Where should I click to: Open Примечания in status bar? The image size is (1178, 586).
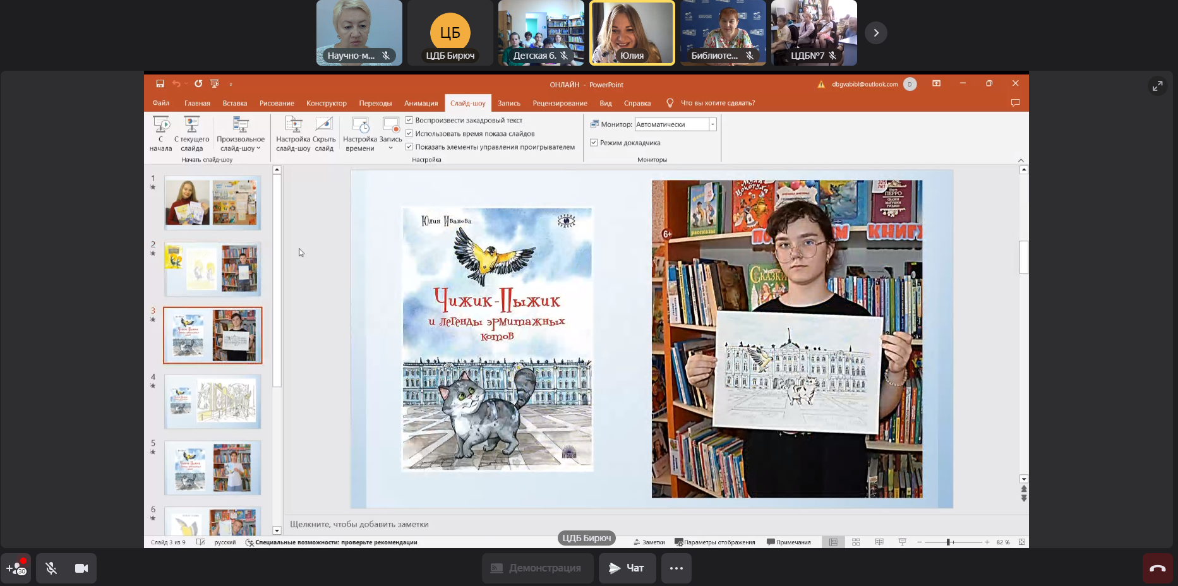pyautogui.click(x=788, y=542)
